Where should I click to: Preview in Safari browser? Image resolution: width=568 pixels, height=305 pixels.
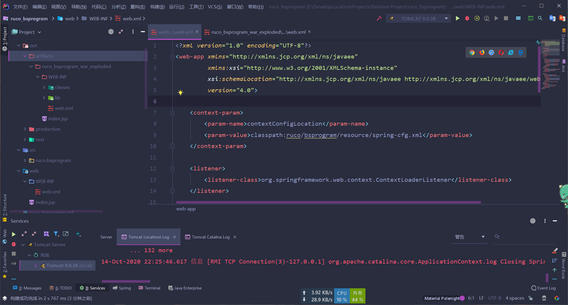point(491,53)
